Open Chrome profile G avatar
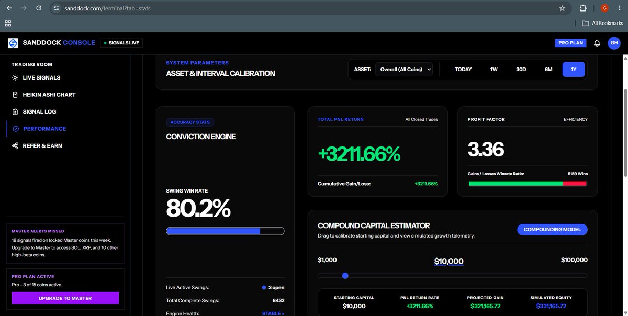The image size is (628, 316). [605, 8]
